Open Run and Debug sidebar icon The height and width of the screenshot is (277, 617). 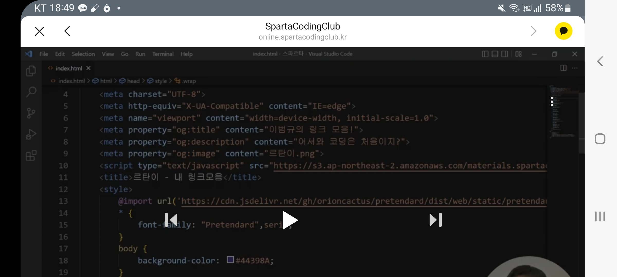31,134
